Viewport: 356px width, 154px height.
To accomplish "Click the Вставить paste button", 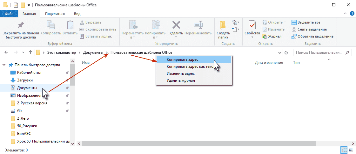I will click(x=70, y=28).
